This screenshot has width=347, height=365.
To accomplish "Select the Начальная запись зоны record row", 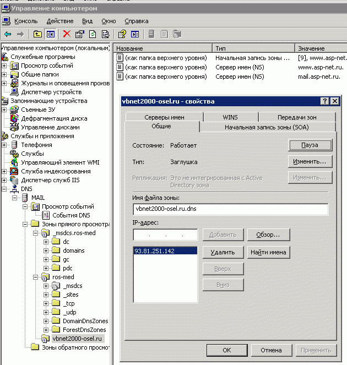I will tap(231, 58).
